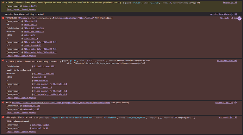The width and height of the screenshot is (243, 135).
Task: Open main.ts:32 in ERROR 14570 frame
Action: pos(40,77)
